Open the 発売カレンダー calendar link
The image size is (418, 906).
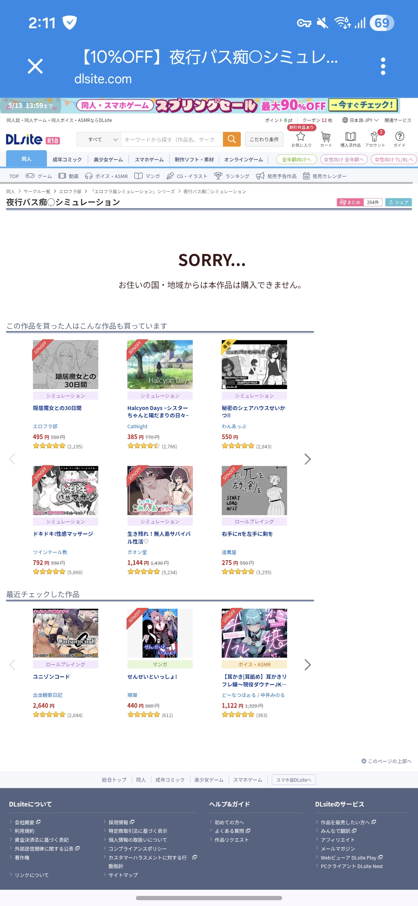coord(324,176)
